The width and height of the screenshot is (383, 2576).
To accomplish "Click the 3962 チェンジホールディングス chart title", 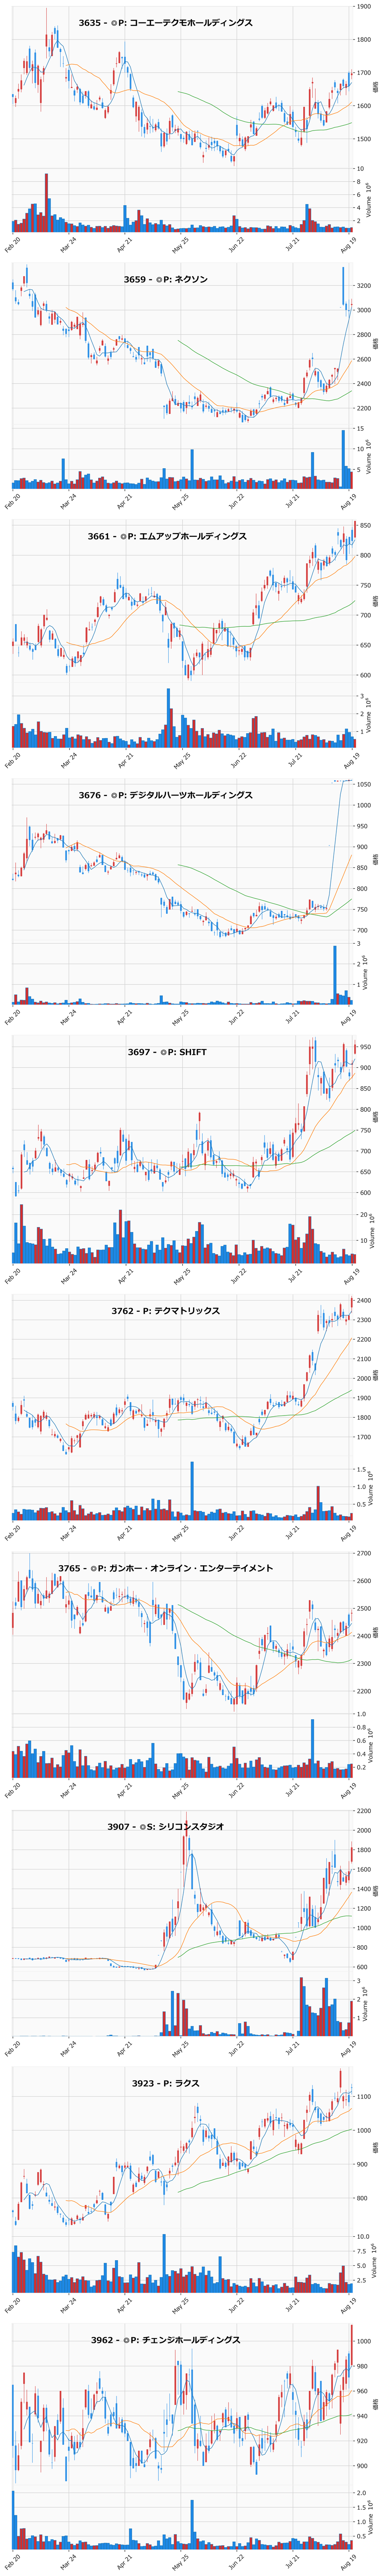I will pos(166,2340).
